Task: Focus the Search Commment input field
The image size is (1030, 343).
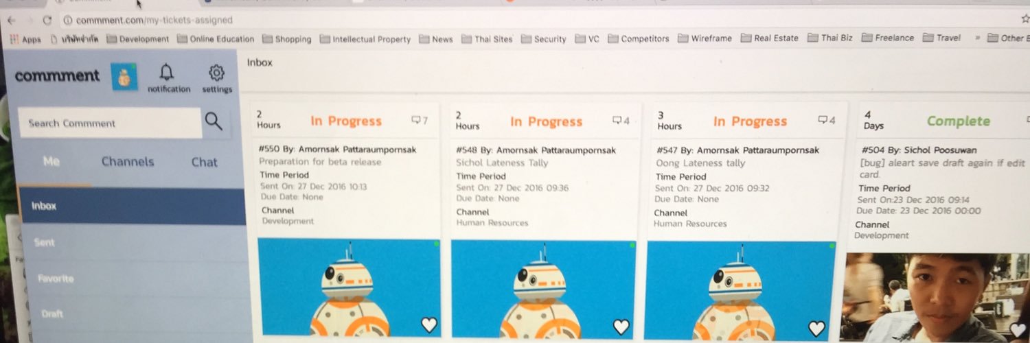Action: pos(111,123)
